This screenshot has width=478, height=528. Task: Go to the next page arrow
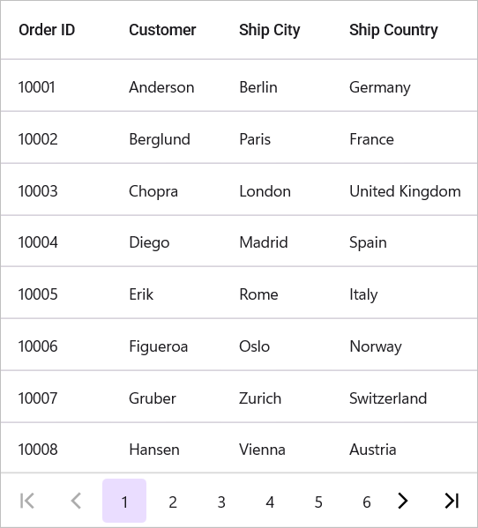click(x=402, y=501)
